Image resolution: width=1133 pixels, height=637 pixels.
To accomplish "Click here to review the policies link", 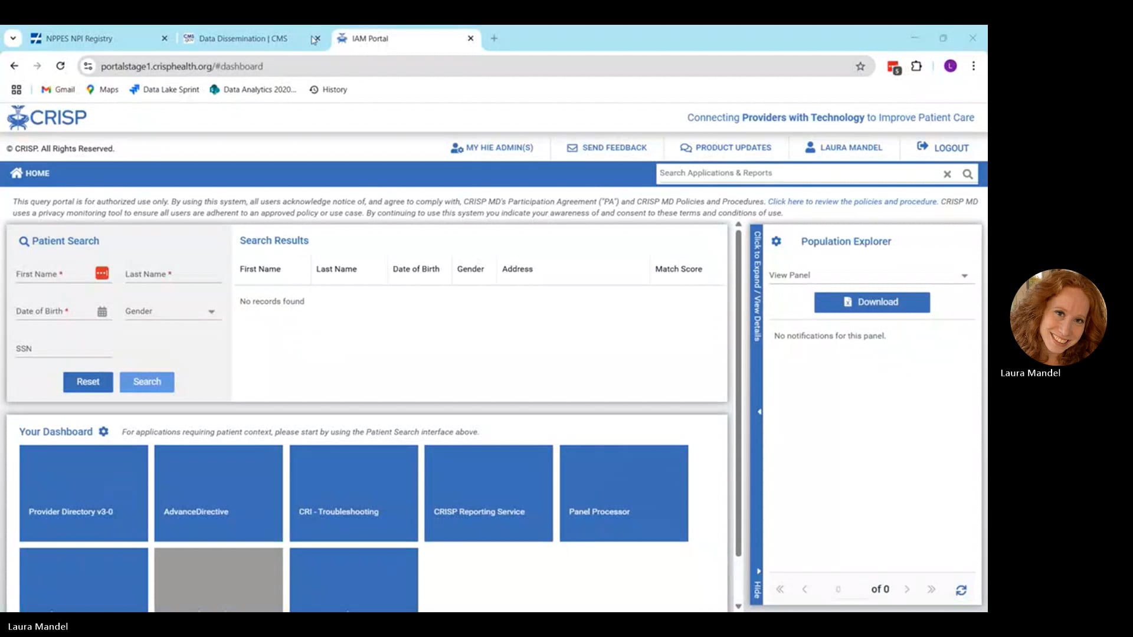I will pos(852,201).
